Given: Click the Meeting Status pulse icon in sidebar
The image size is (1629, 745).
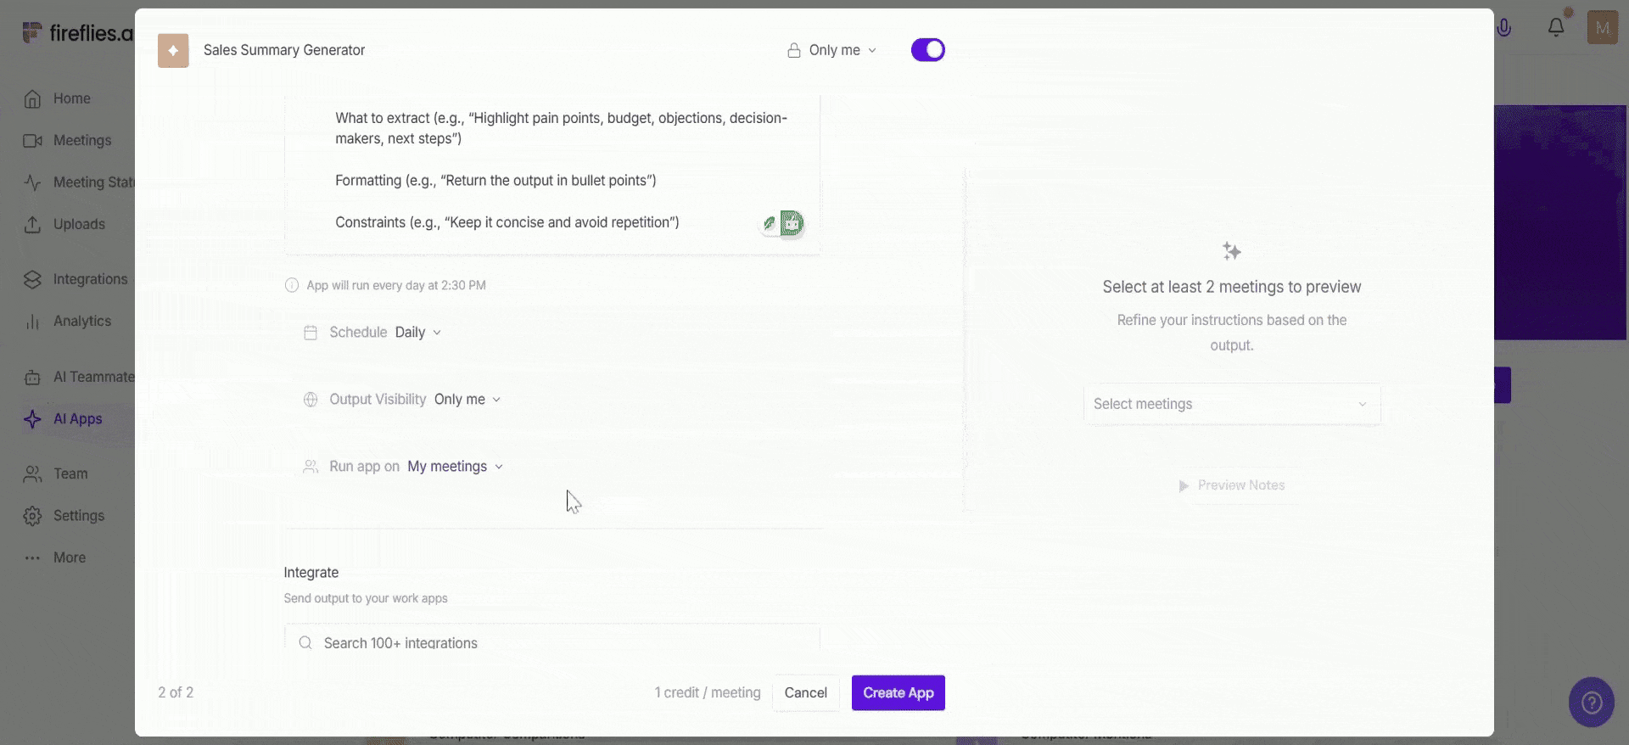Looking at the screenshot, I should 32,182.
